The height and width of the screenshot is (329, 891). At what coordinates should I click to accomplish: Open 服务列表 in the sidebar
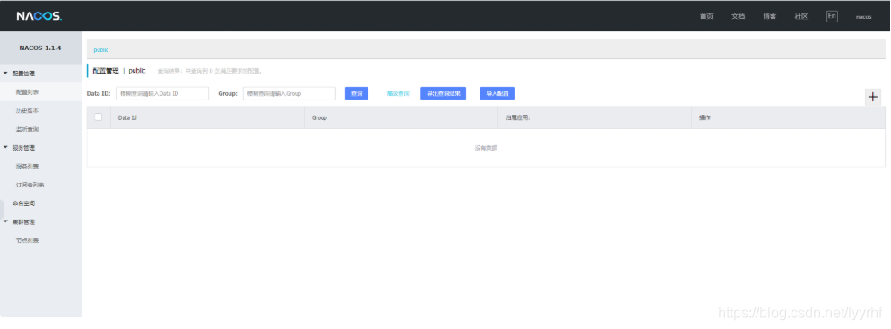[27, 167]
